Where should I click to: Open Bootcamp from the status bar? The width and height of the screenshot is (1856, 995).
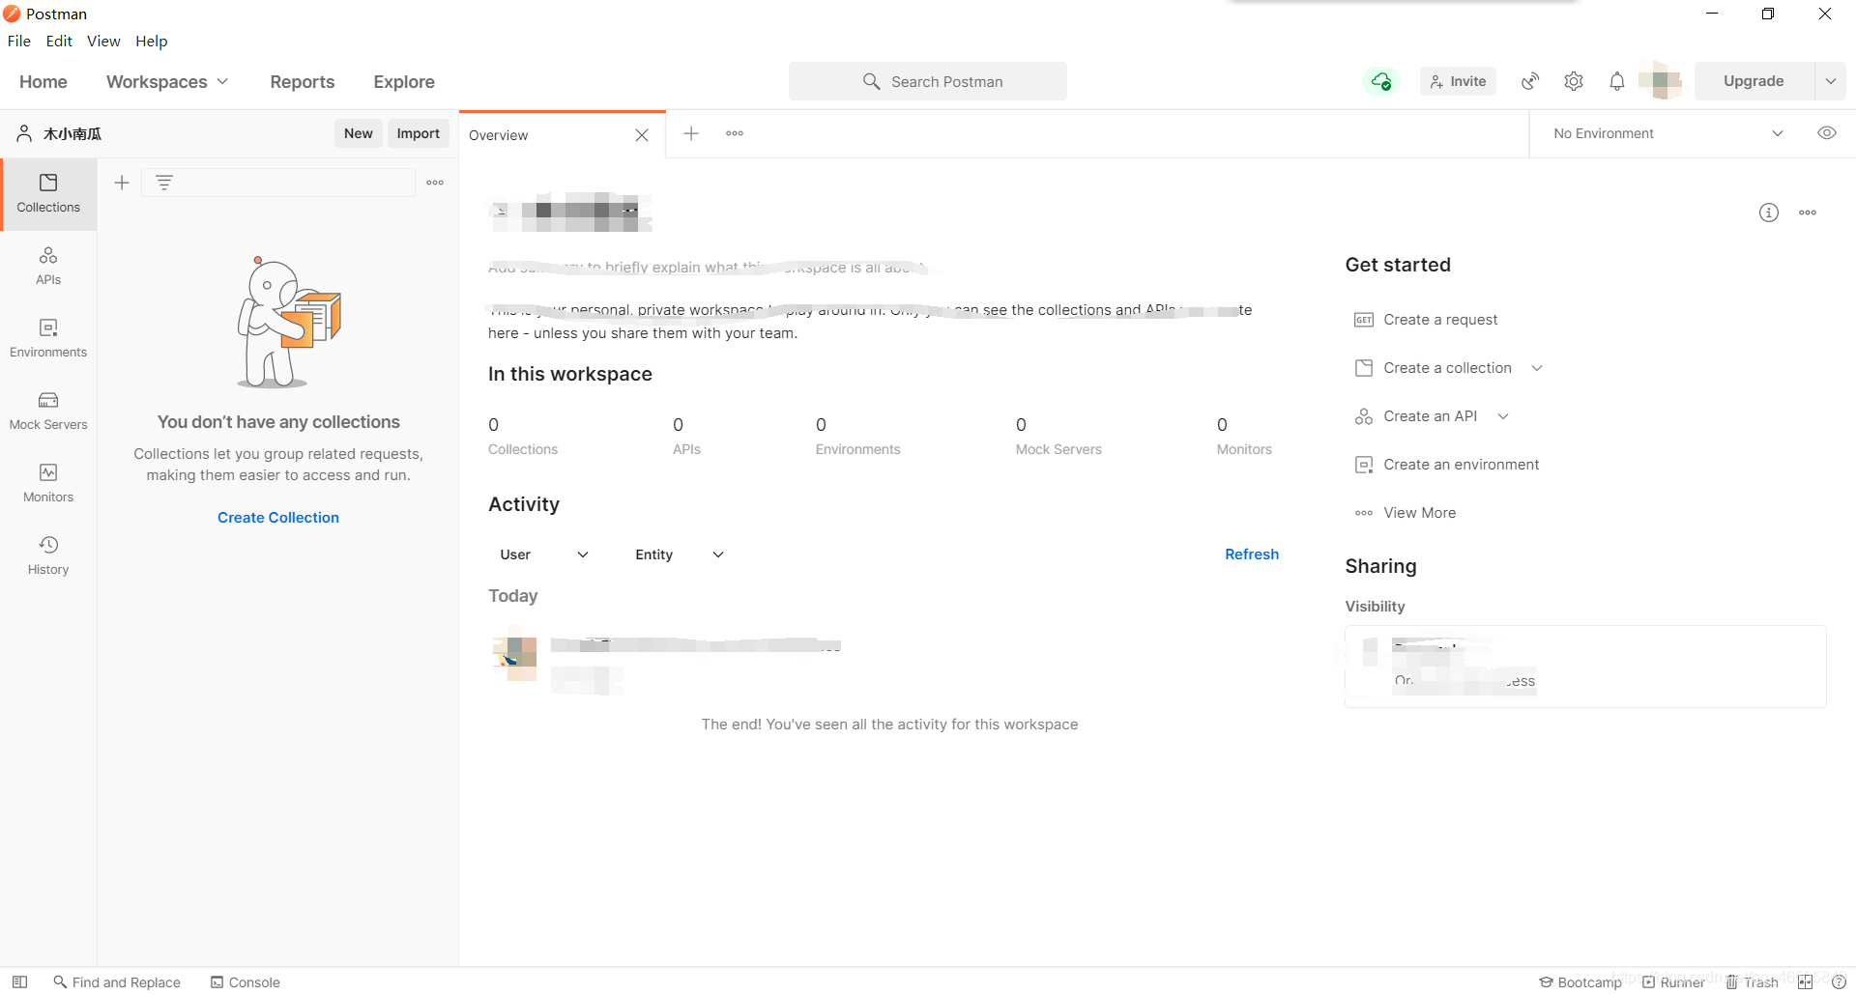pos(1580,982)
